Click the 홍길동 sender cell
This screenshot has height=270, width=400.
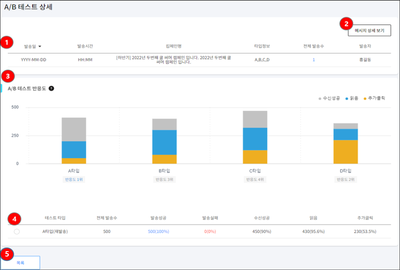tap(365, 60)
